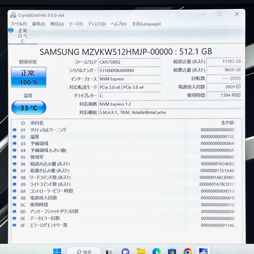The width and height of the screenshot is (254, 254).
Task: Click raw value 0000001A7BCD17
Action: click(x=217, y=184)
